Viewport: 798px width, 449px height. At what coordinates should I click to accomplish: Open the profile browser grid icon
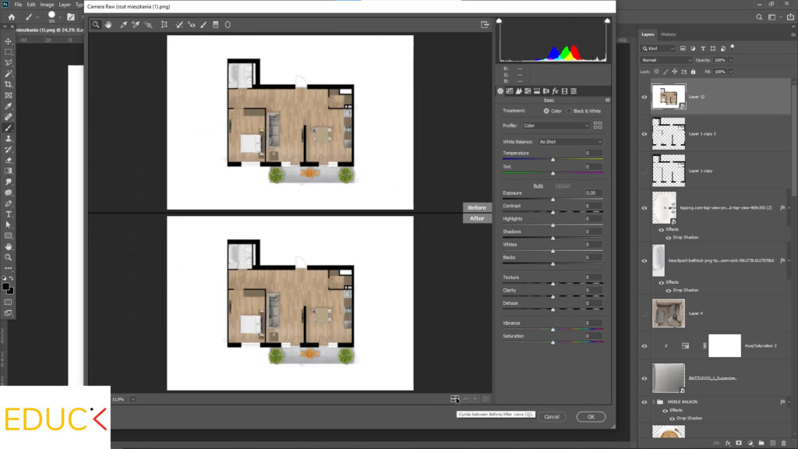(x=598, y=125)
